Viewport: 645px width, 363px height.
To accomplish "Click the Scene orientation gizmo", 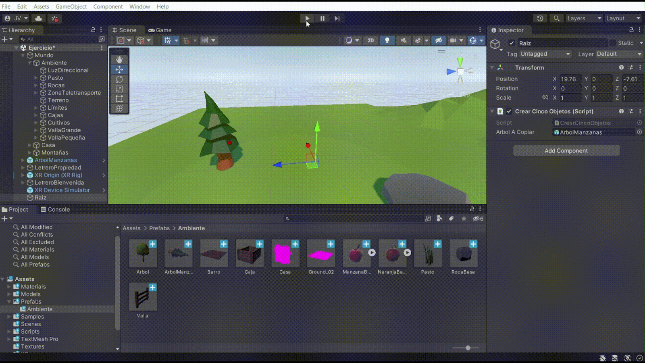I will pyautogui.click(x=460, y=71).
